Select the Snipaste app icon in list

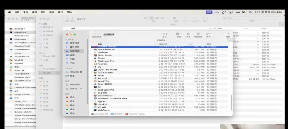coord(95,93)
